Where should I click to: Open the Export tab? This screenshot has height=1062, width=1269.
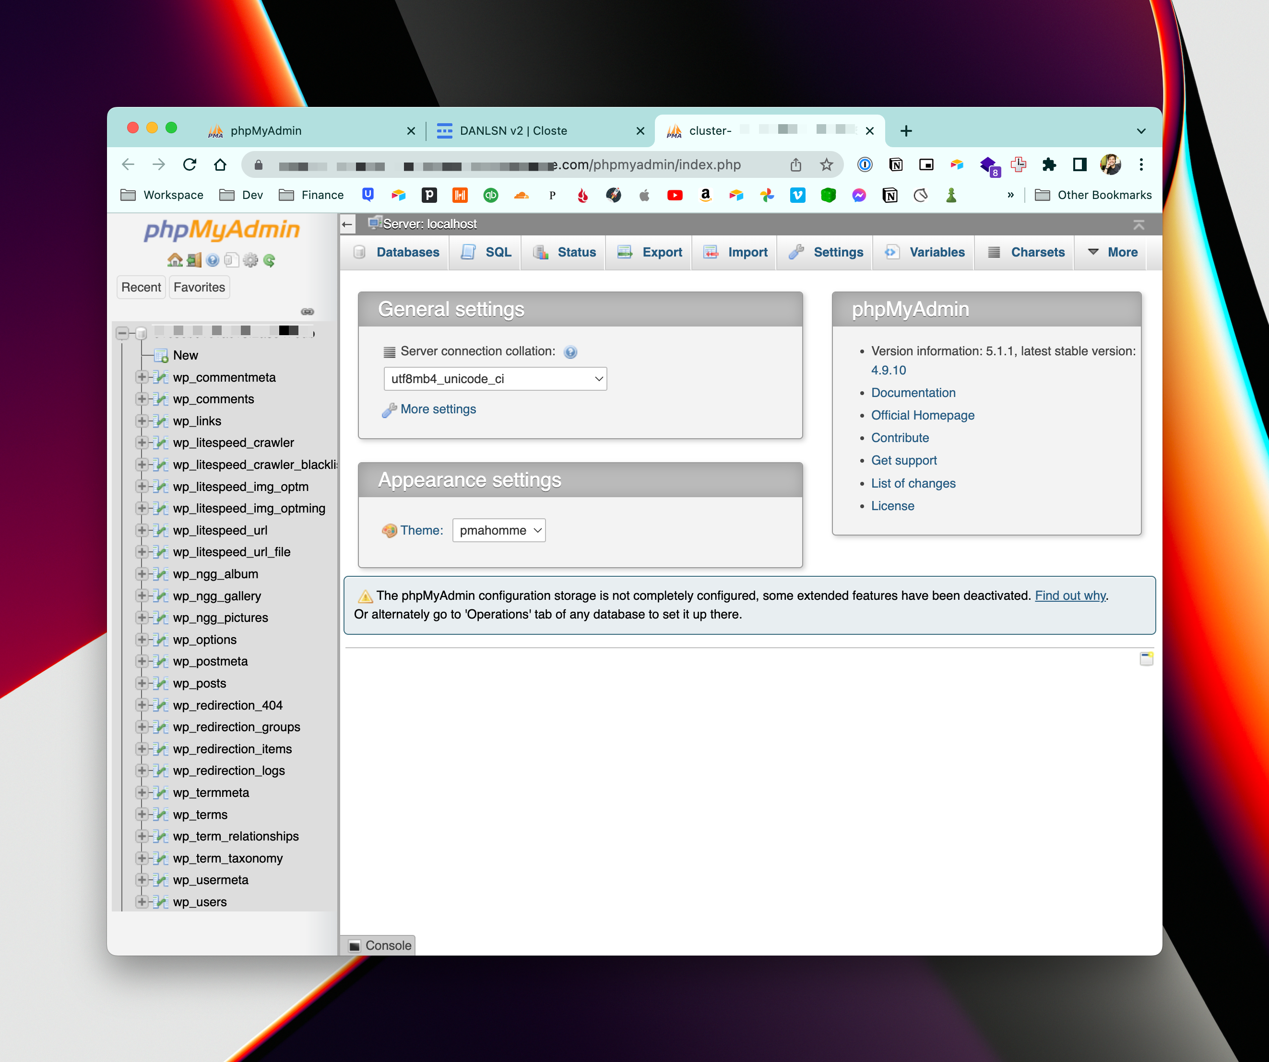(650, 252)
